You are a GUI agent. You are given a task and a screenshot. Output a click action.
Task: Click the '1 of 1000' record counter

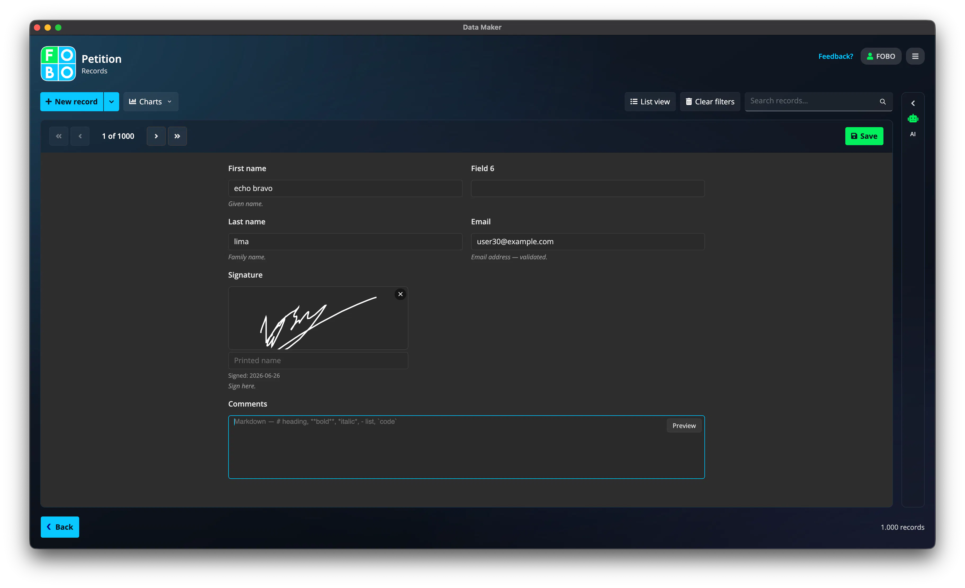click(118, 136)
